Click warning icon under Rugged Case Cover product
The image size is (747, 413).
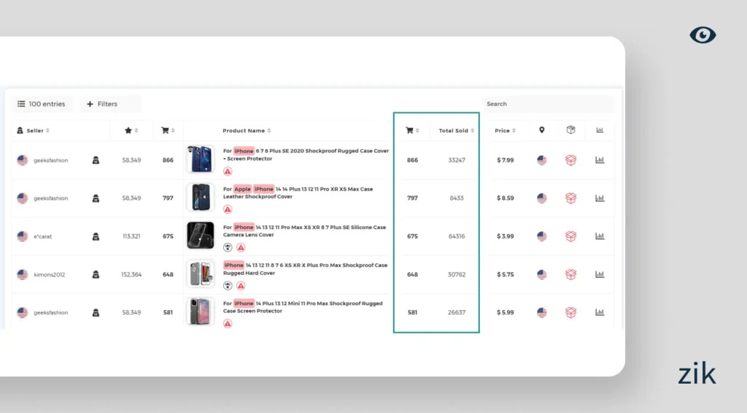click(x=228, y=171)
